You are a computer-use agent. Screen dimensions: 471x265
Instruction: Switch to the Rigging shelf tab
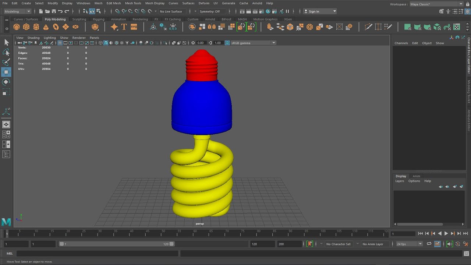(x=99, y=19)
